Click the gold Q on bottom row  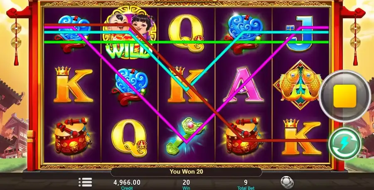[129, 138]
